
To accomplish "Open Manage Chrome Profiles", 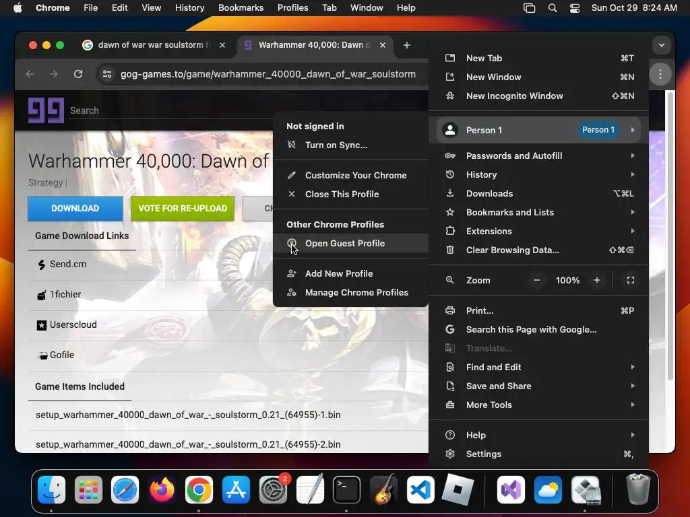I will coord(350,292).
